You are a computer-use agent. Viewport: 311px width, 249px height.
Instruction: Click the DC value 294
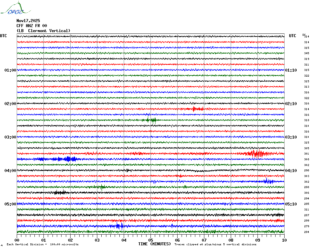click(x=307, y=198)
